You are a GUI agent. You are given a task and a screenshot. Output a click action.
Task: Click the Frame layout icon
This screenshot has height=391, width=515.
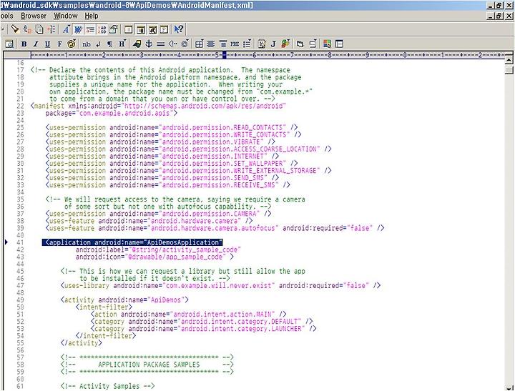(x=339, y=44)
